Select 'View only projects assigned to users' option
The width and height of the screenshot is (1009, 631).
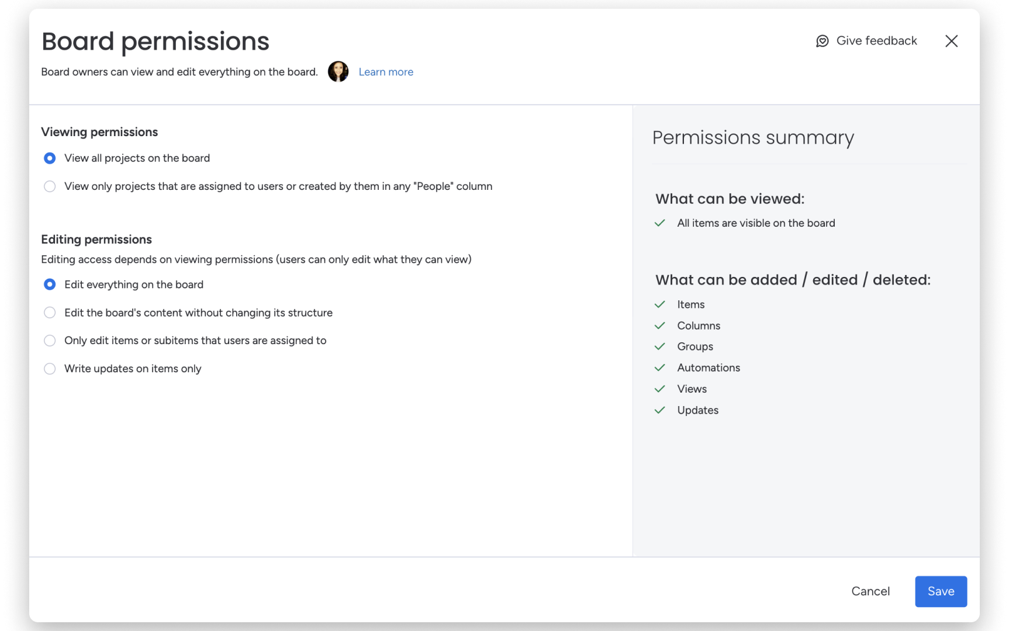[x=50, y=186]
